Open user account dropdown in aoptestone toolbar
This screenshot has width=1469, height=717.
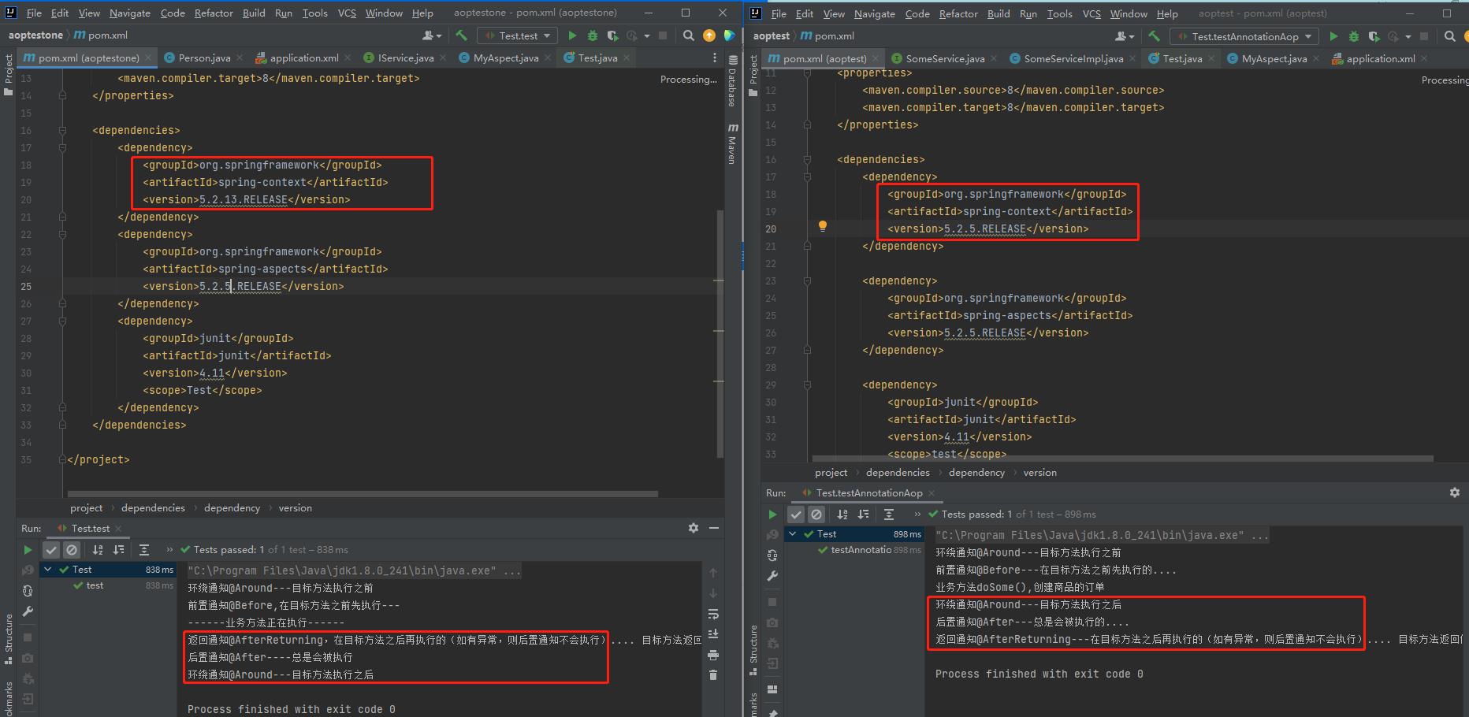[432, 35]
